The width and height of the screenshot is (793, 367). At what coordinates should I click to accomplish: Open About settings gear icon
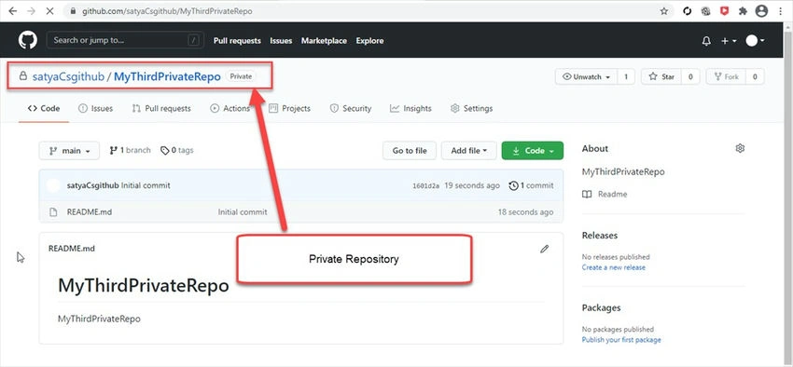click(x=740, y=148)
